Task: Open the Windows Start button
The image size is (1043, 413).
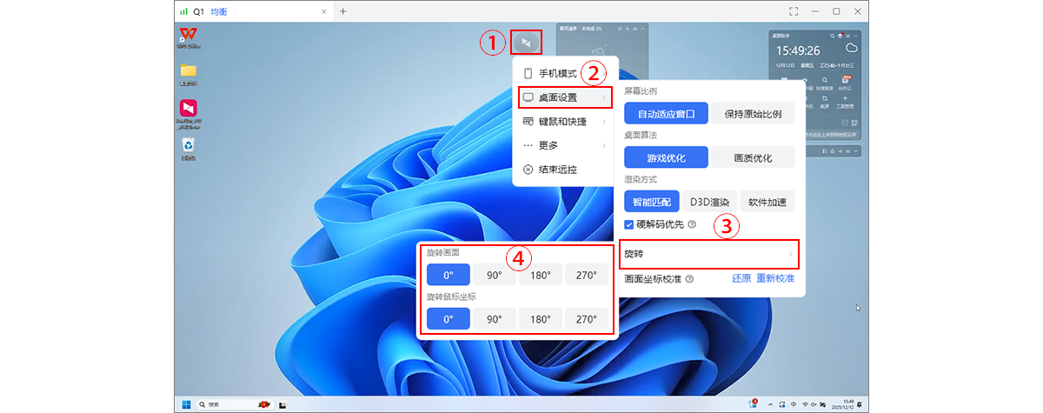Action: point(185,404)
